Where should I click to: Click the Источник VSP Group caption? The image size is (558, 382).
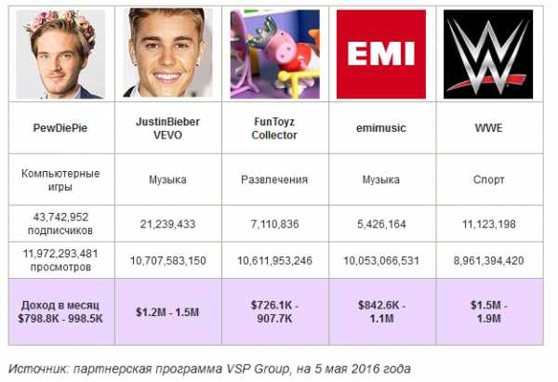pos(209,369)
